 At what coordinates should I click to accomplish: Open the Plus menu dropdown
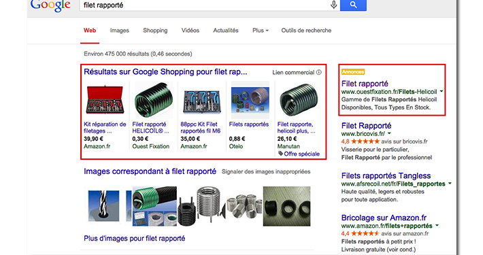[261, 31]
